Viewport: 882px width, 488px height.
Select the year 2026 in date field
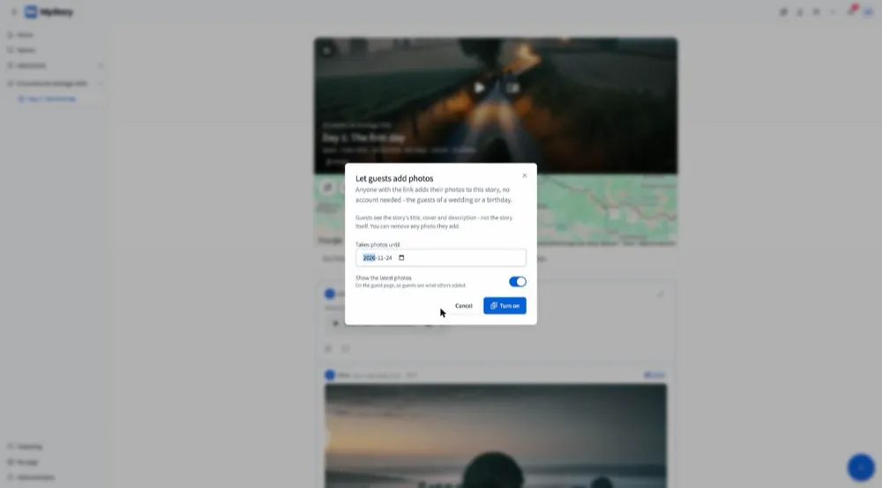point(369,258)
